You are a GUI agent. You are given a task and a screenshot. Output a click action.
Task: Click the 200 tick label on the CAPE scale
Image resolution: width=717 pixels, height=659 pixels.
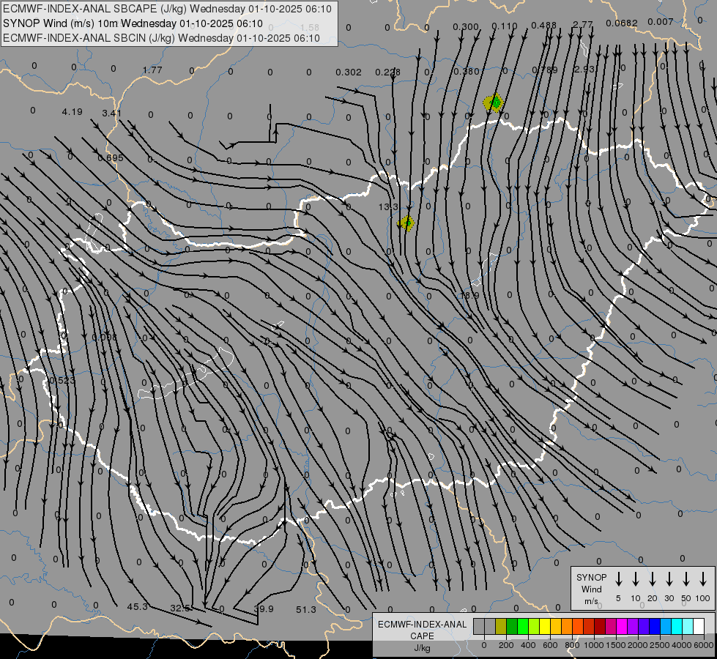point(506,645)
